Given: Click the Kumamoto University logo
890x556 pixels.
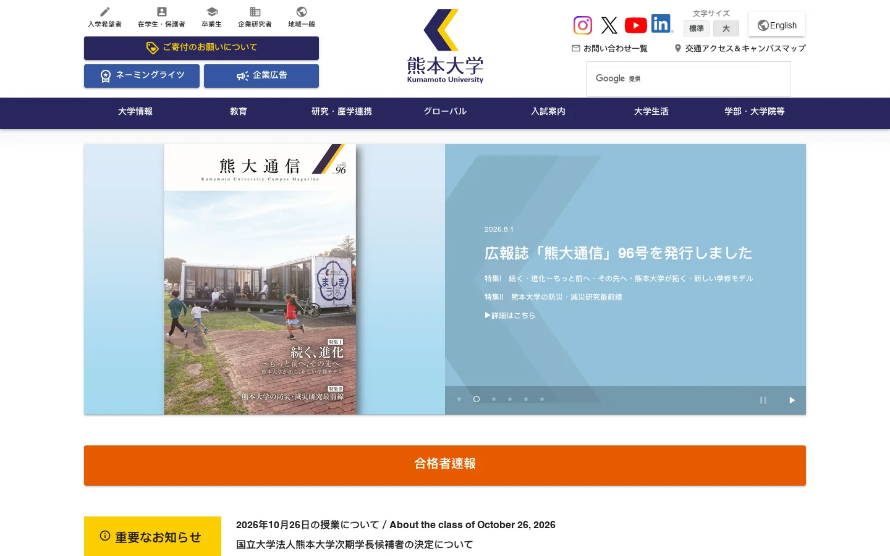Looking at the screenshot, I should 445,46.
